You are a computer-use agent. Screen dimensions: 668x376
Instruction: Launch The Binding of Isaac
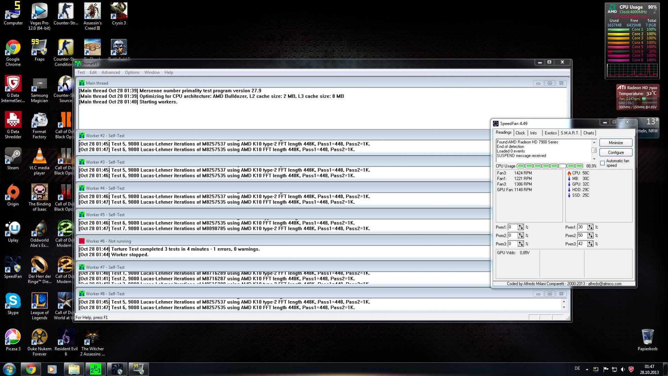pos(39,198)
